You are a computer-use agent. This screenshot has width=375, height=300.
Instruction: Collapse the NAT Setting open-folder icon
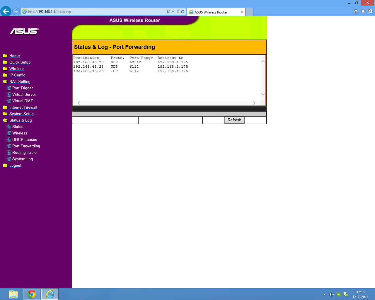(5, 81)
